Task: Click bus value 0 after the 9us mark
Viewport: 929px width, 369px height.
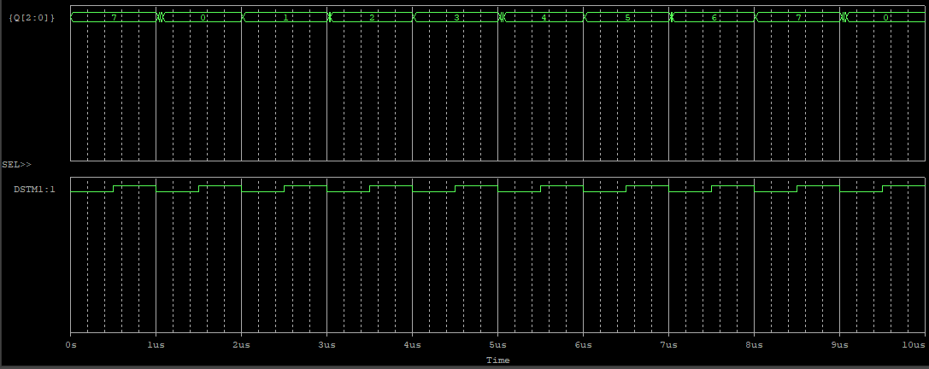Action: point(885,18)
